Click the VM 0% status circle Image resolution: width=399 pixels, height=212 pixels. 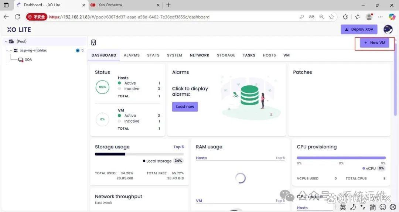[x=102, y=119]
